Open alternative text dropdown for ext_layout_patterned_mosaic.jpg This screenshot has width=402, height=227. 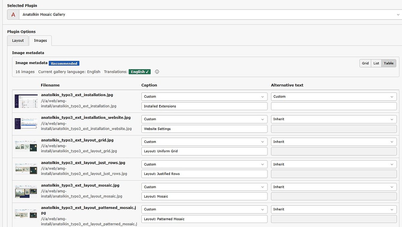334,209
